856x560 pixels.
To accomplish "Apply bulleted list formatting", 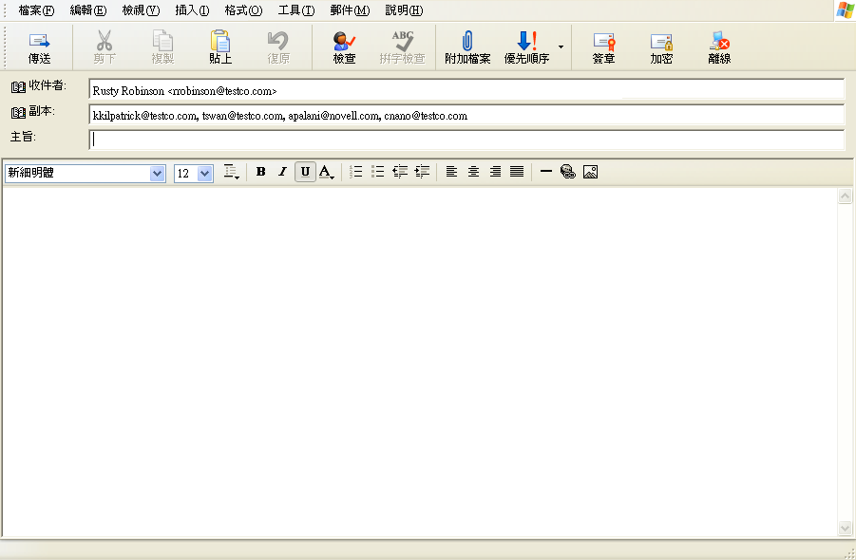I will [378, 172].
